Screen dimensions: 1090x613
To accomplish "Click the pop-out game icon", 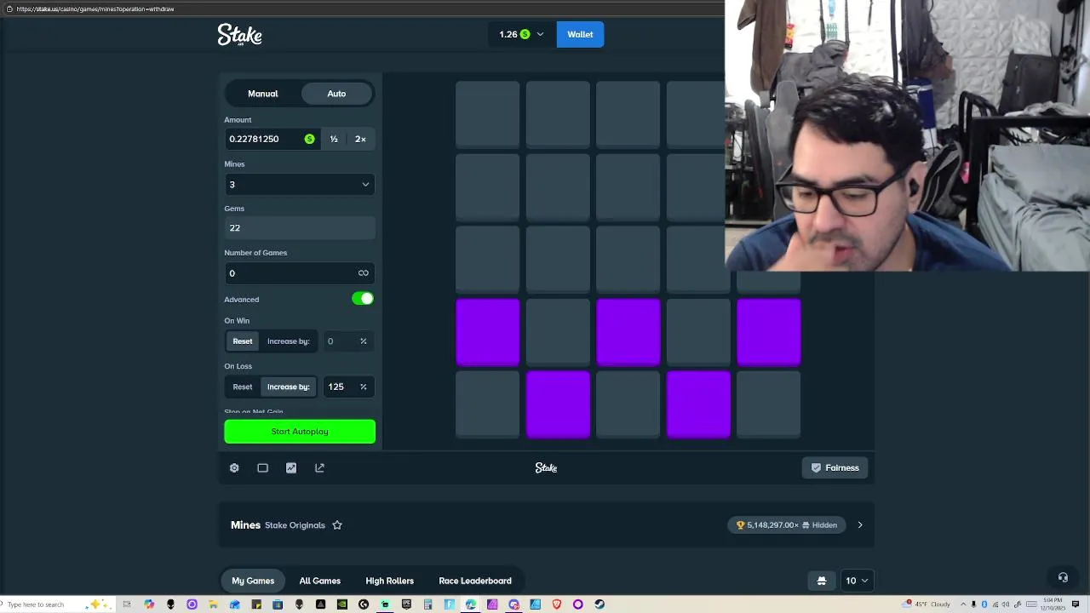I will coord(319,467).
